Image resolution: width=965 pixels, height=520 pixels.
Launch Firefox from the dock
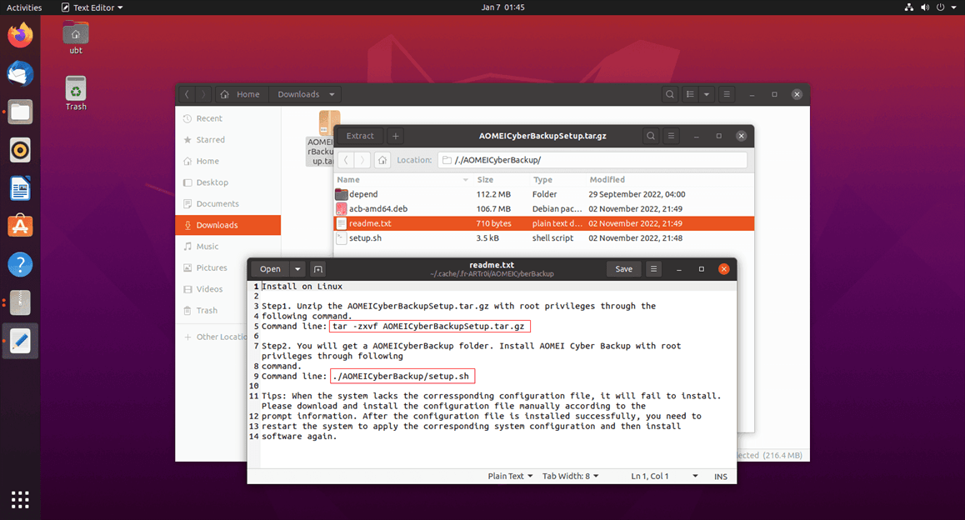[x=20, y=35]
